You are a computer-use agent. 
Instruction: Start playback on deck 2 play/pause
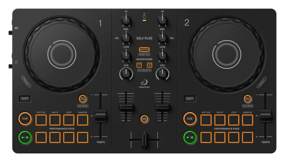(190, 137)
